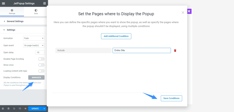Enable Disable Page Scrolling toggle
This screenshot has height=112, width=234.
pos(41,59)
